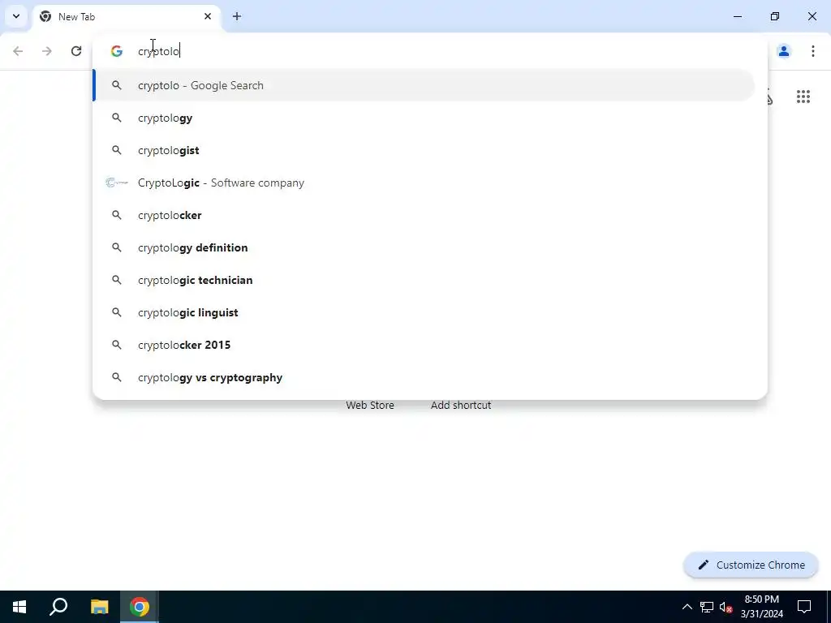Click the browser back arrow
This screenshot has height=623, width=831.
point(18,51)
